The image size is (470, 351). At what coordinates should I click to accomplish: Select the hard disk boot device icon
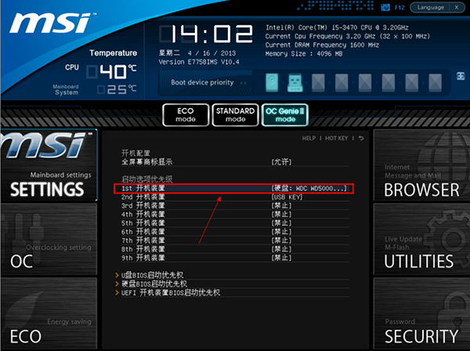coord(272,81)
